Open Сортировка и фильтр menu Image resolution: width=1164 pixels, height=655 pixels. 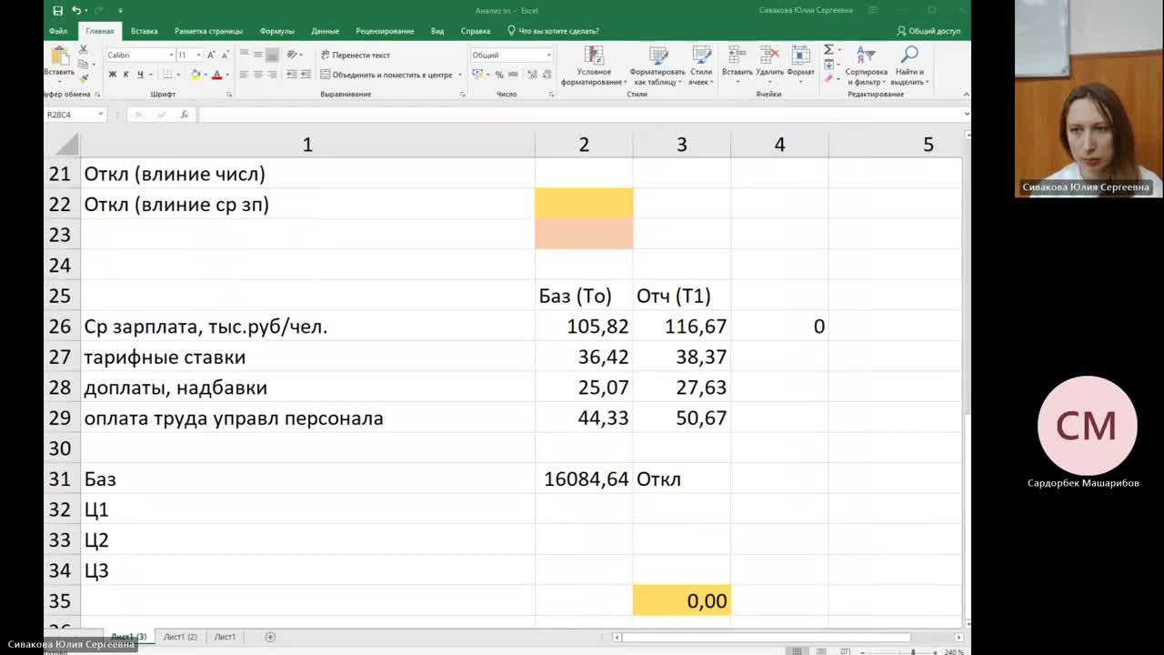click(866, 65)
